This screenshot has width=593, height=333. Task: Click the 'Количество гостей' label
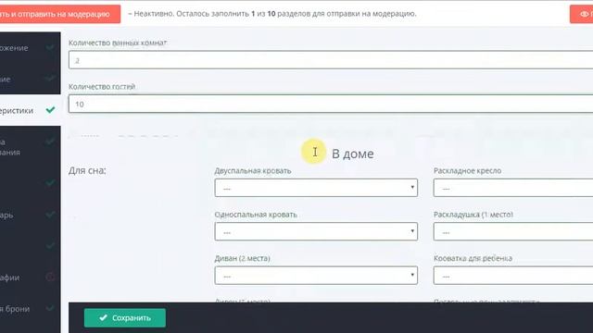pyautogui.click(x=102, y=86)
